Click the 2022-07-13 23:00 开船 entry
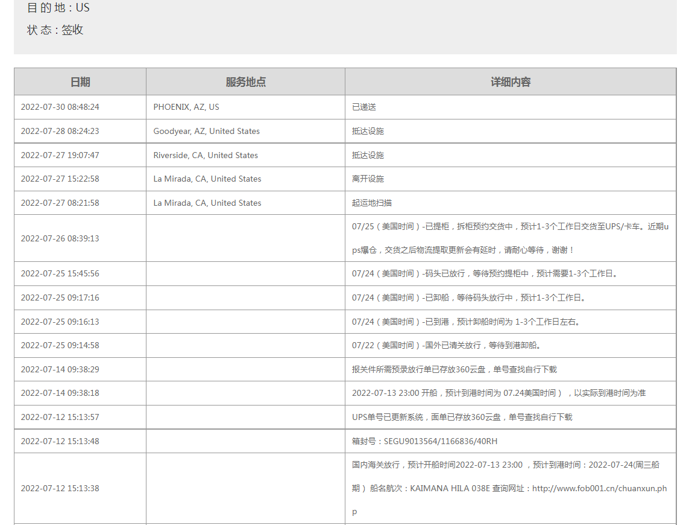This screenshot has height=525, width=692. [499, 393]
